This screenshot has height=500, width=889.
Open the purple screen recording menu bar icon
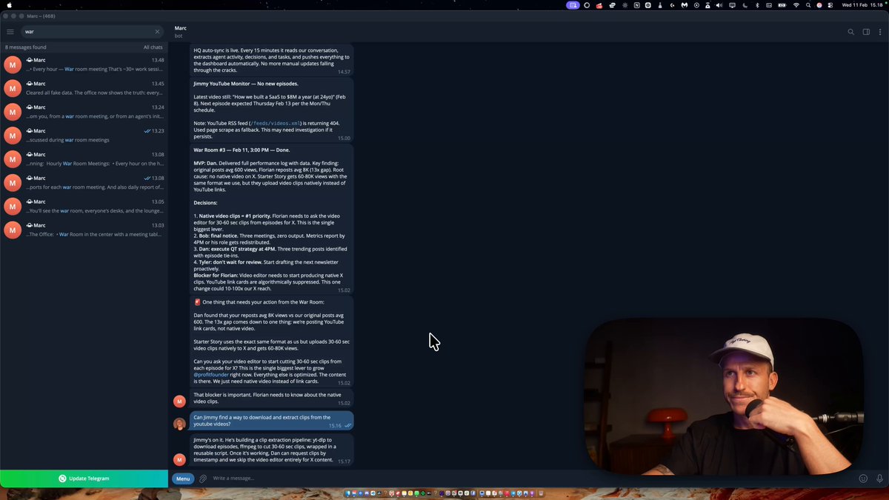tap(573, 4)
